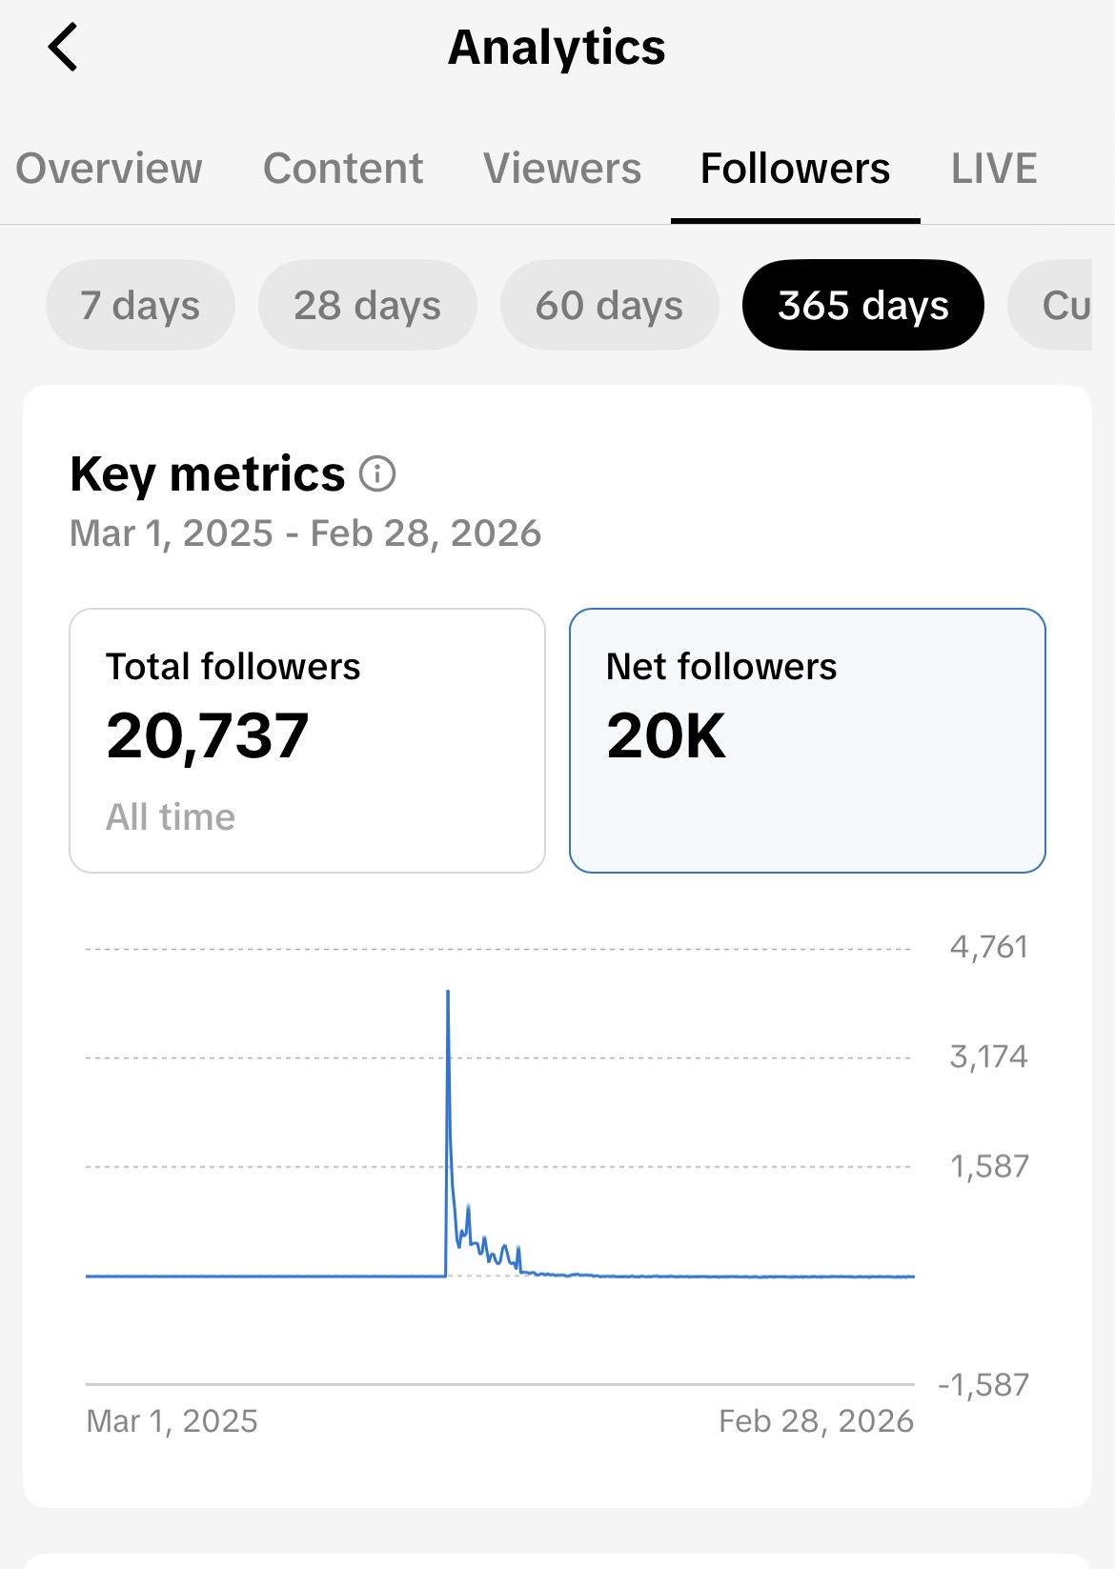1115x1569 pixels.
Task: Select the Followers tab
Action: pos(795,169)
